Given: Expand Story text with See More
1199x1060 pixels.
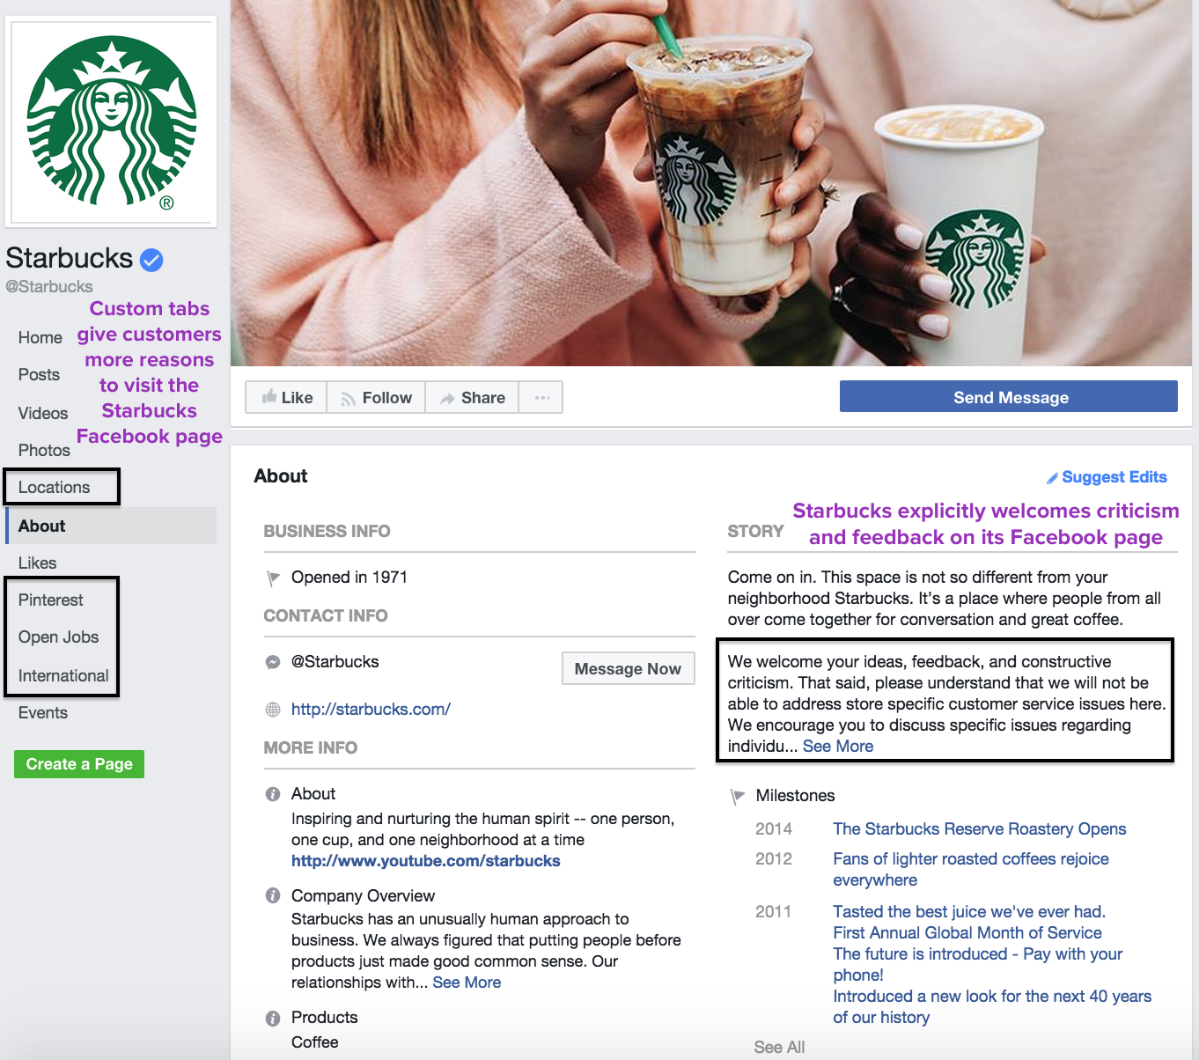Looking at the screenshot, I should 838,746.
